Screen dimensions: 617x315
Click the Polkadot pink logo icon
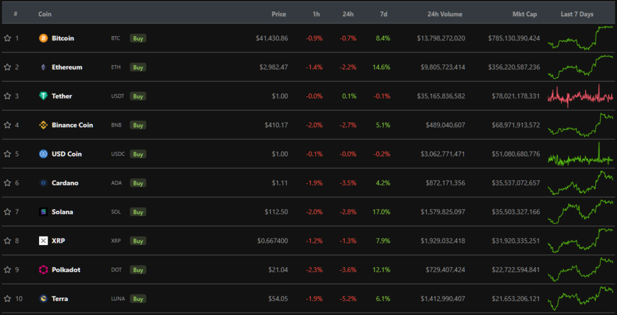pyautogui.click(x=43, y=269)
